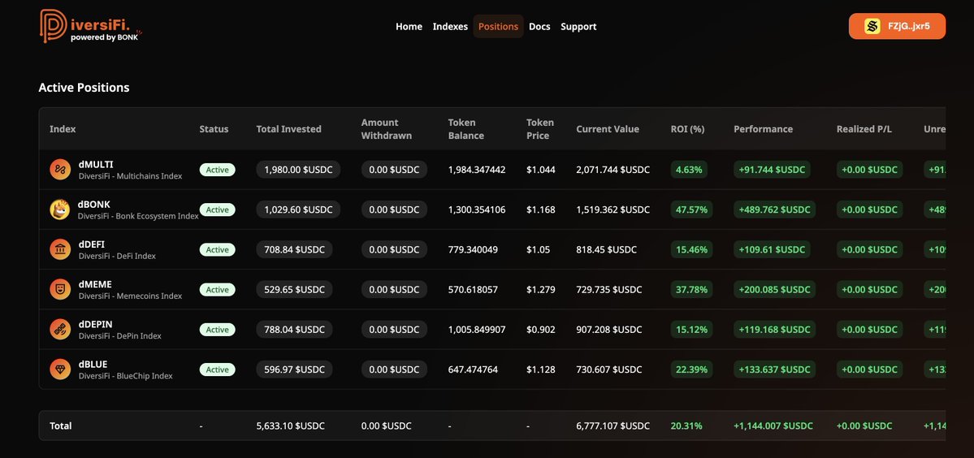
Task: Click the Active status badge for dMULTI
Action: pos(218,170)
